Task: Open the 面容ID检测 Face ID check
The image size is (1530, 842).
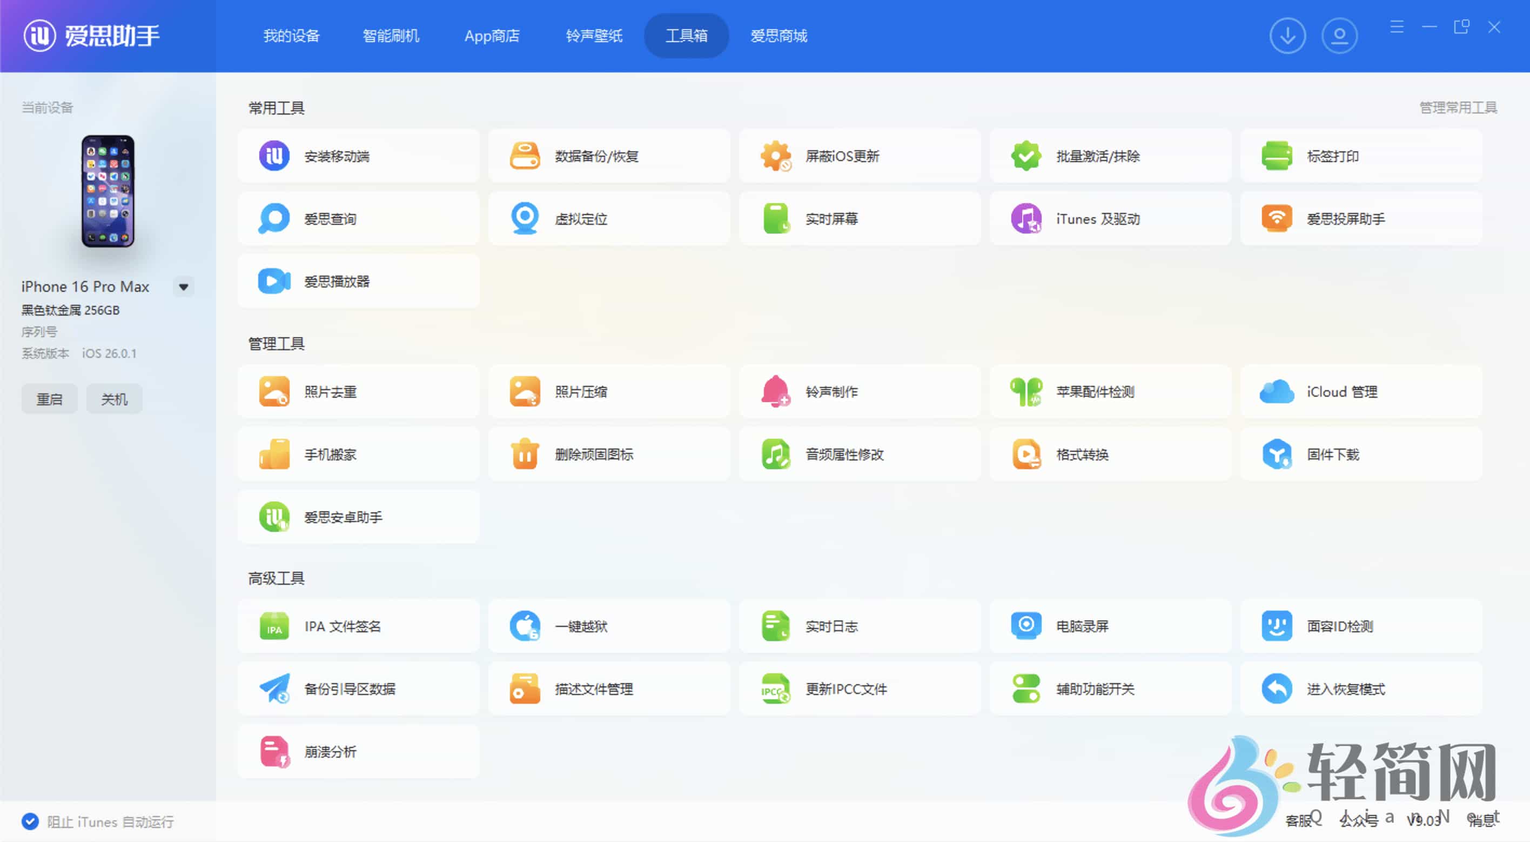Action: point(1361,626)
